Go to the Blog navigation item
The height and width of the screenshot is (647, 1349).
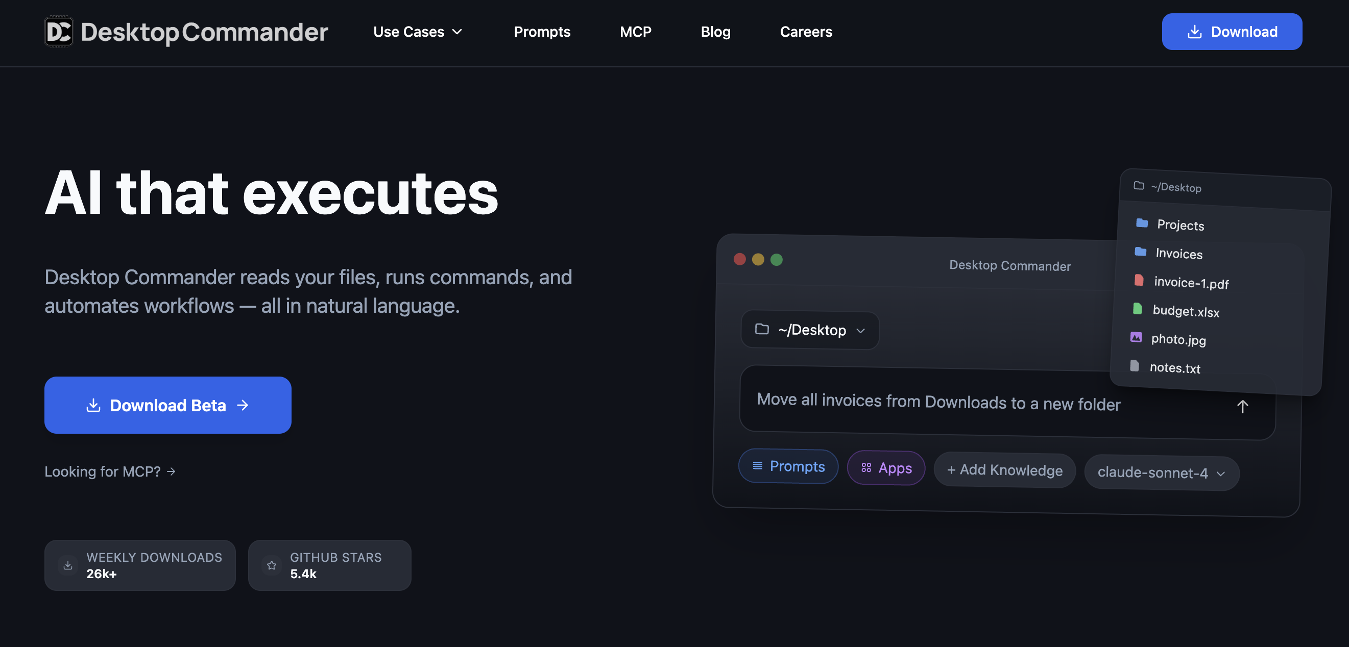tap(715, 32)
